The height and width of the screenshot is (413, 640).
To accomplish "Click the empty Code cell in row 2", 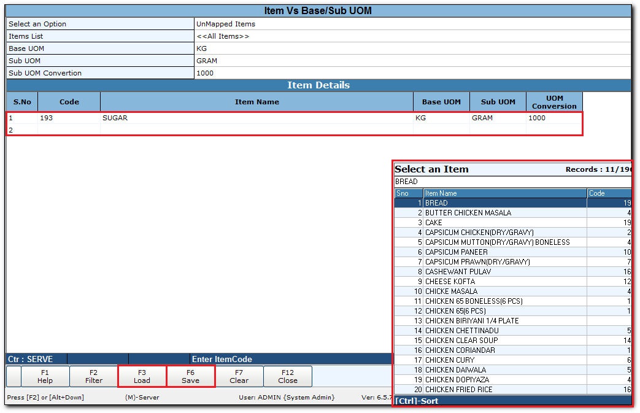I will [69, 130].
